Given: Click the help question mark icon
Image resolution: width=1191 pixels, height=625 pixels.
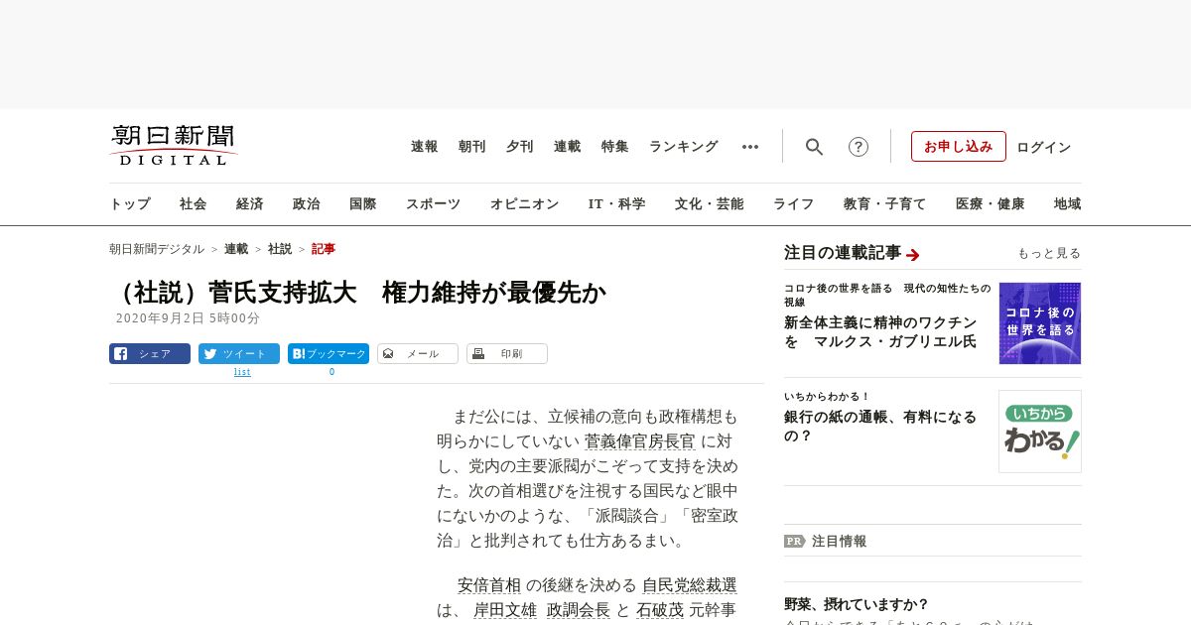Looking at the screenshot, I should [859, 147].
